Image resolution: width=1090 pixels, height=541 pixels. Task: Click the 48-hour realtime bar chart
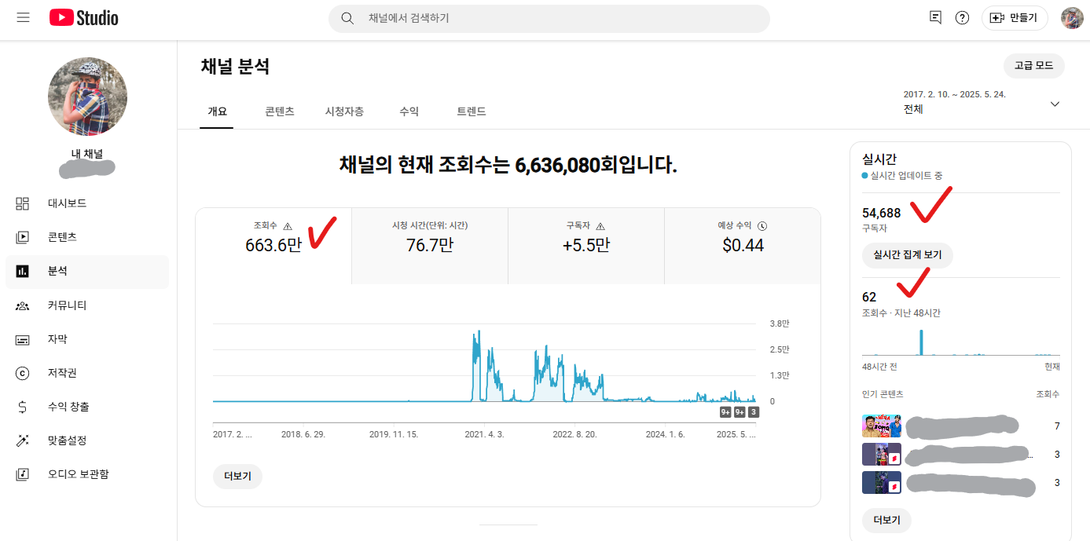tap(960, 342)
